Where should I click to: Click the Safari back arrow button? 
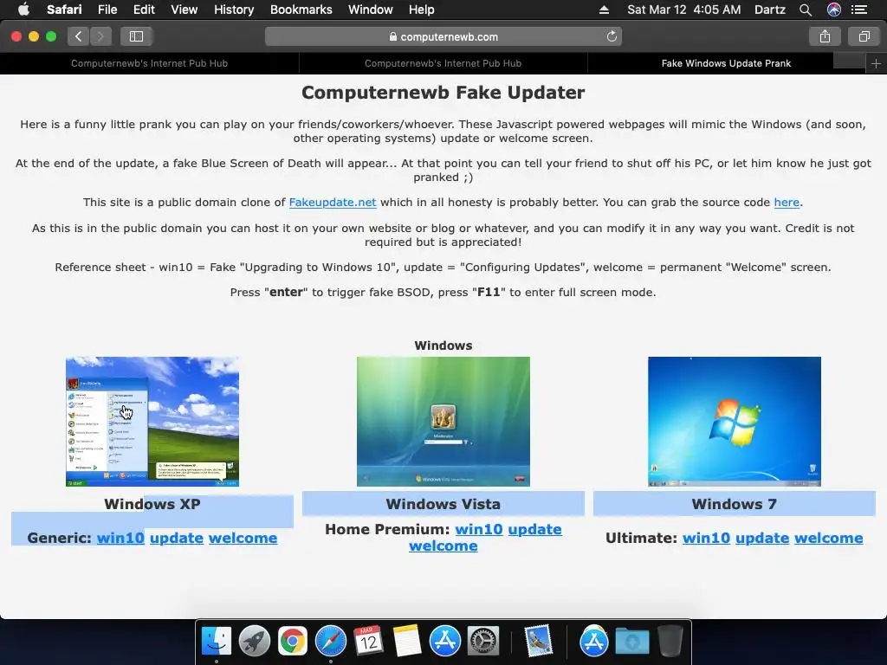pyautogui.click(x=79, y=36)
